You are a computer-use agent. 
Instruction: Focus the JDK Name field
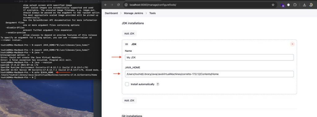point(209,58)
